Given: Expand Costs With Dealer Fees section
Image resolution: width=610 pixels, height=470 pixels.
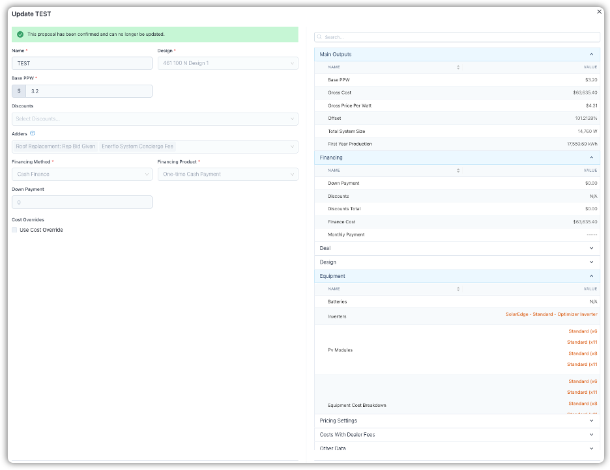Looking at the screenshot, I should pyautogui.click(x=591, y=435).
